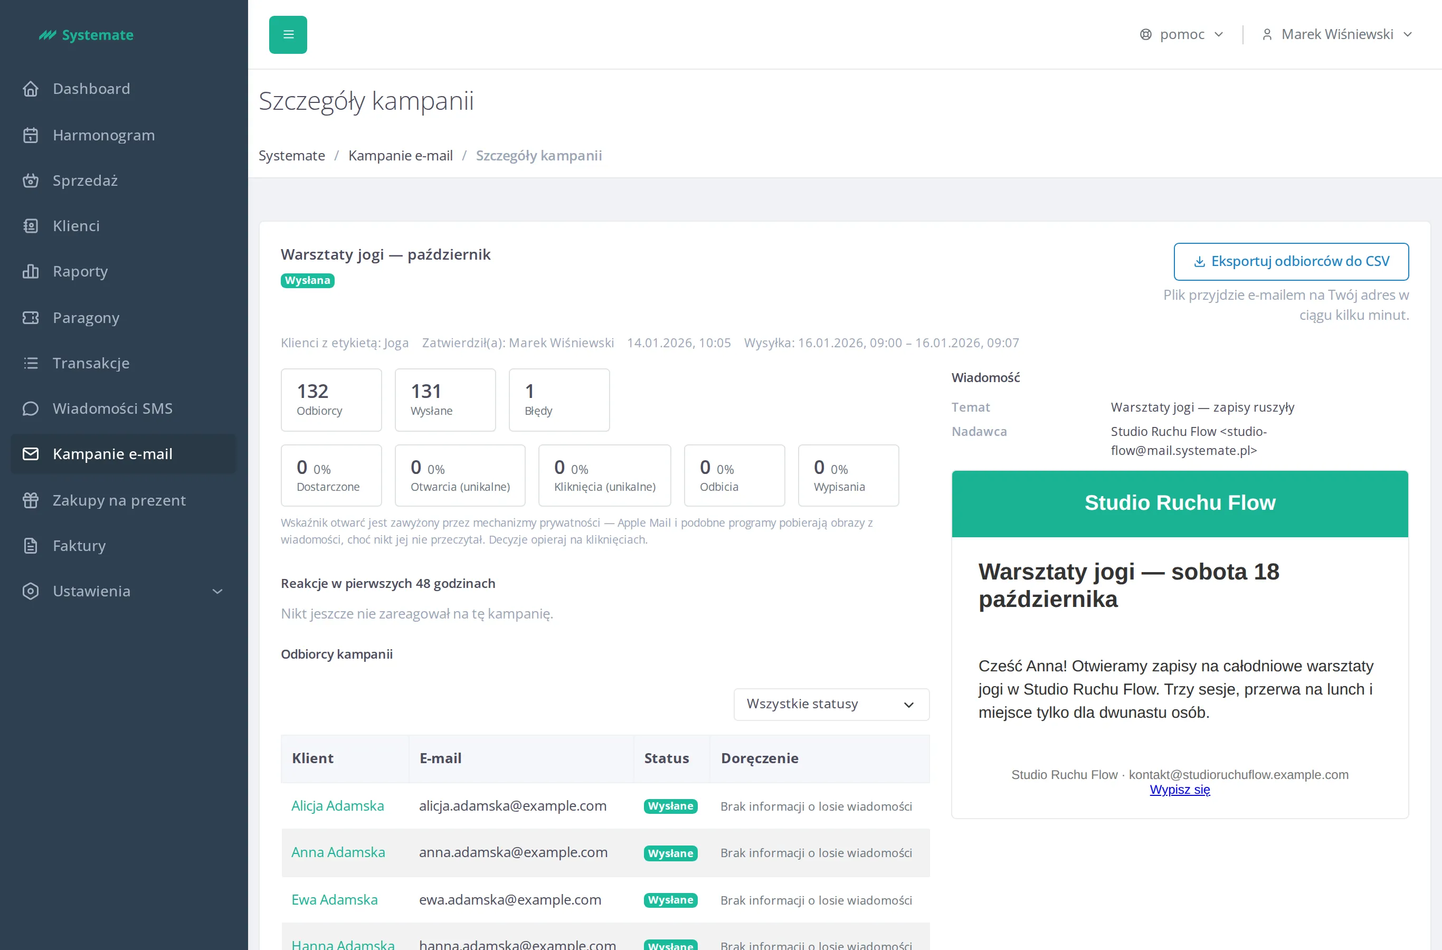This screenshot has width=1442, height=950.
Task: Open the pomoc dropdown menu
Action: click(x=1181, y=34)
